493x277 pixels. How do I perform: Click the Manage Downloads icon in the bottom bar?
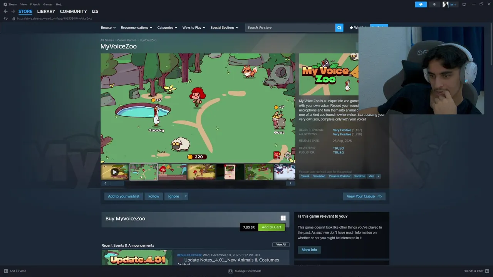(x=230, y=271)
